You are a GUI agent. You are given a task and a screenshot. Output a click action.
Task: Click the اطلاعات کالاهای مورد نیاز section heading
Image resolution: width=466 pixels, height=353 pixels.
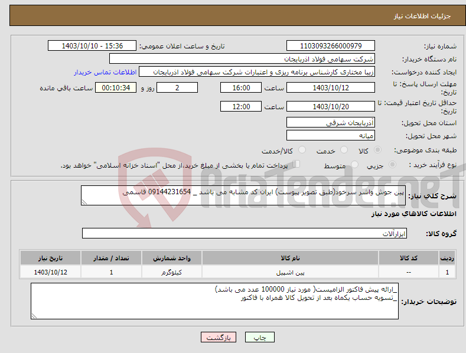point(413,214)
